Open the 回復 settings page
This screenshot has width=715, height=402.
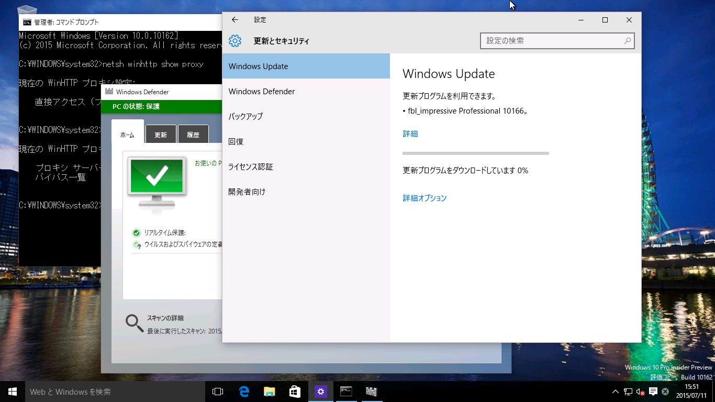point(306,142)
